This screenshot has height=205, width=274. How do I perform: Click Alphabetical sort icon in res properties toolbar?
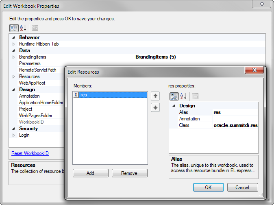183,96
